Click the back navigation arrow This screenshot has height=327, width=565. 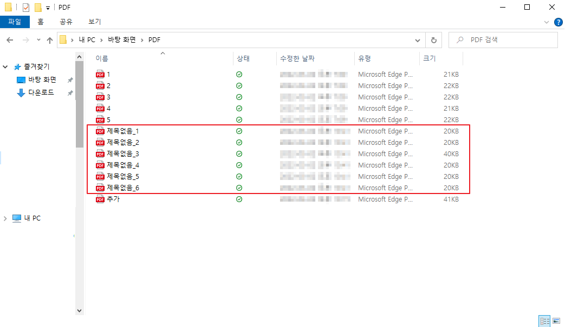[x=10, y=39]
